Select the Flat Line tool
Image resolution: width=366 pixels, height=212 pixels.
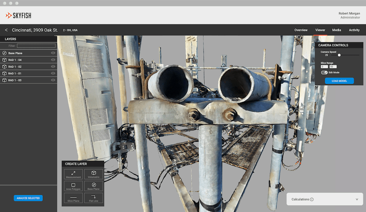94,198
